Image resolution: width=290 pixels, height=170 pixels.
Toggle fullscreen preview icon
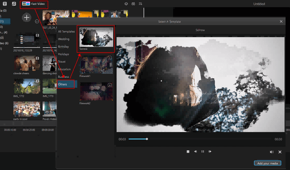pos(280,152)
